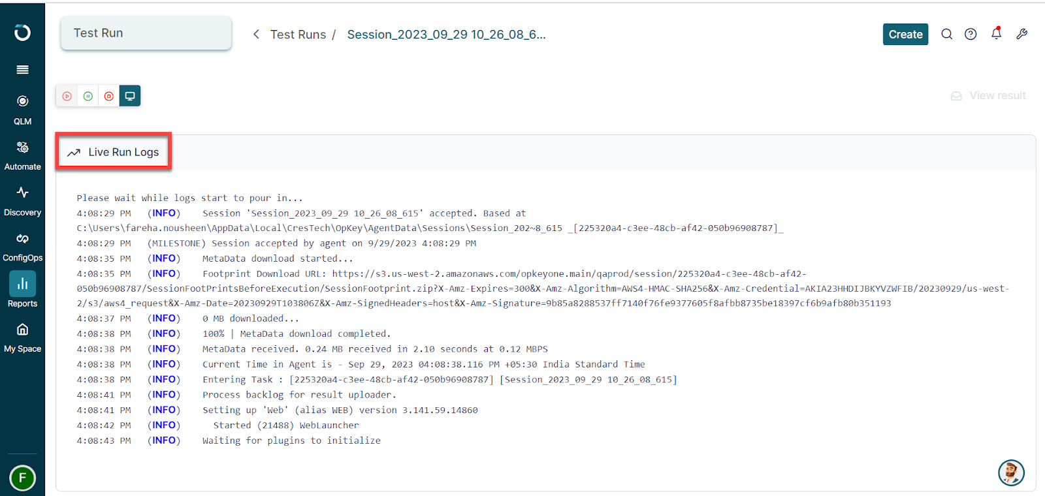This screenshot has width=1045, height=496.
Task: Click the 4:08:43 PM timestamp
Action: 104,441
